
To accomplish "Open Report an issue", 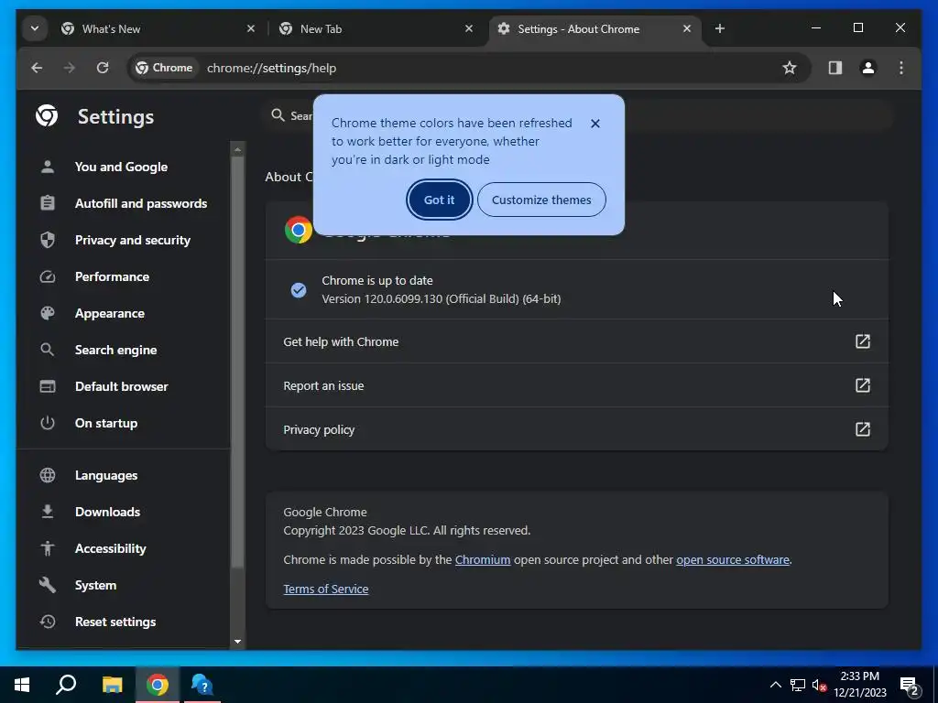I will point(577,385).
